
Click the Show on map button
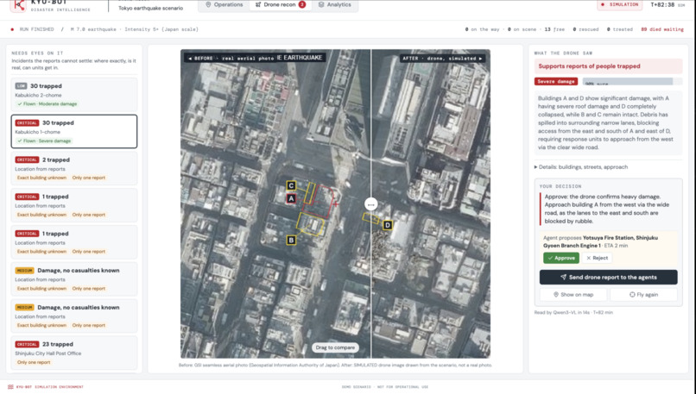coord(573,294)
